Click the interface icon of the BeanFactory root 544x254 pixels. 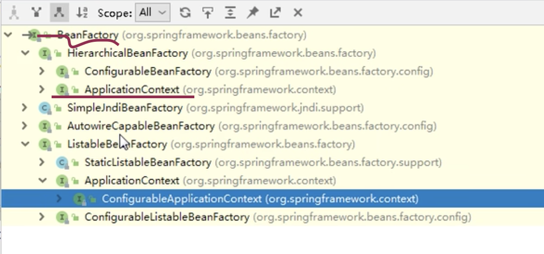(x=34, y=35)
